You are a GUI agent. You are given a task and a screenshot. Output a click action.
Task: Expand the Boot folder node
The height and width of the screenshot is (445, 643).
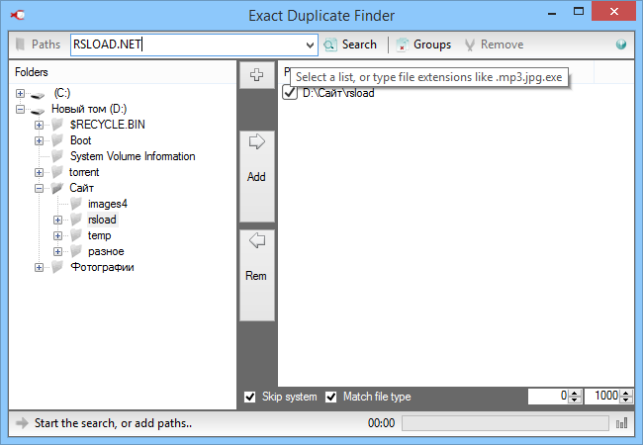(39, 141)
